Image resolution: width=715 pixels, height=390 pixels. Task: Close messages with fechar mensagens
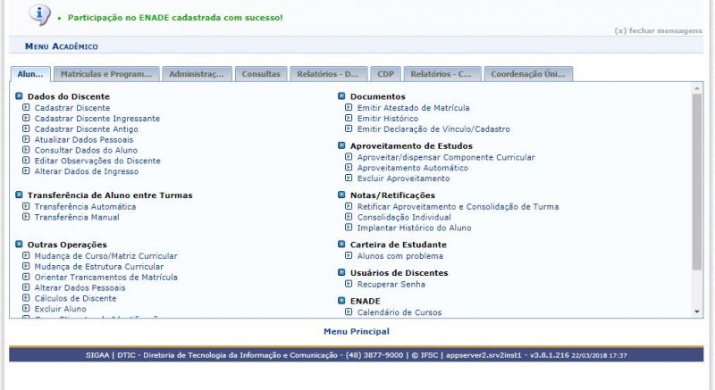658,30
